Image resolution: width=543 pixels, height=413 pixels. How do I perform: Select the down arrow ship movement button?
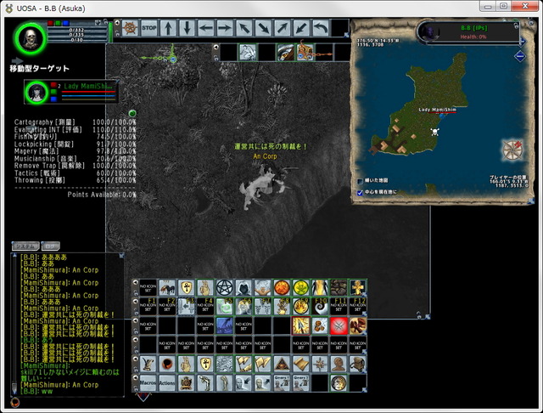pyautogui.click(x=187, y=28)
